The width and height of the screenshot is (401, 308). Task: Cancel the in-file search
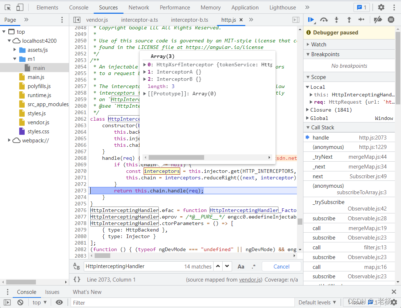[x=281, y=267]
